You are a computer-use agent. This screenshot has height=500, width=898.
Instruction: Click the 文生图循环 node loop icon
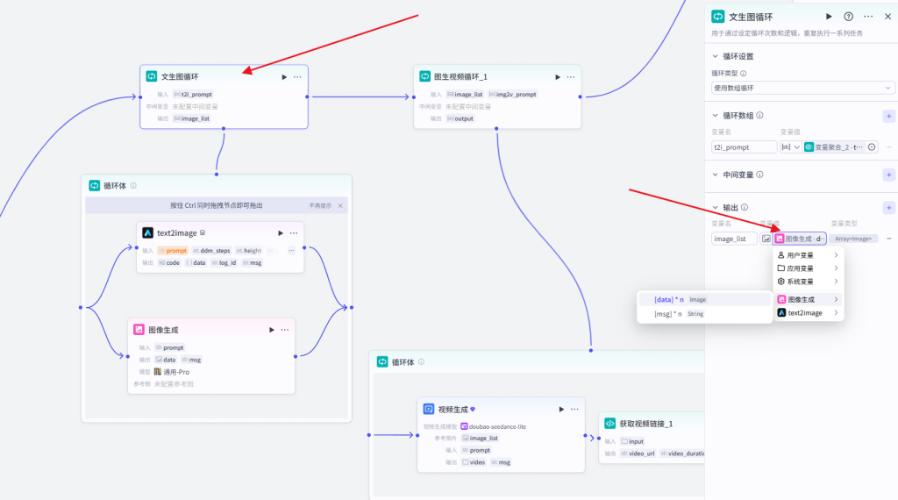pyautogui.click(x=152, y=76)
